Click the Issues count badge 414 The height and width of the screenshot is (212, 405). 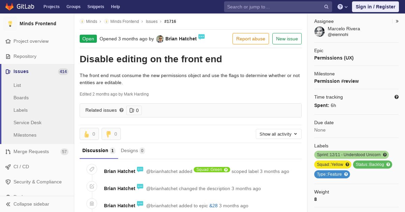click(63, 71)
